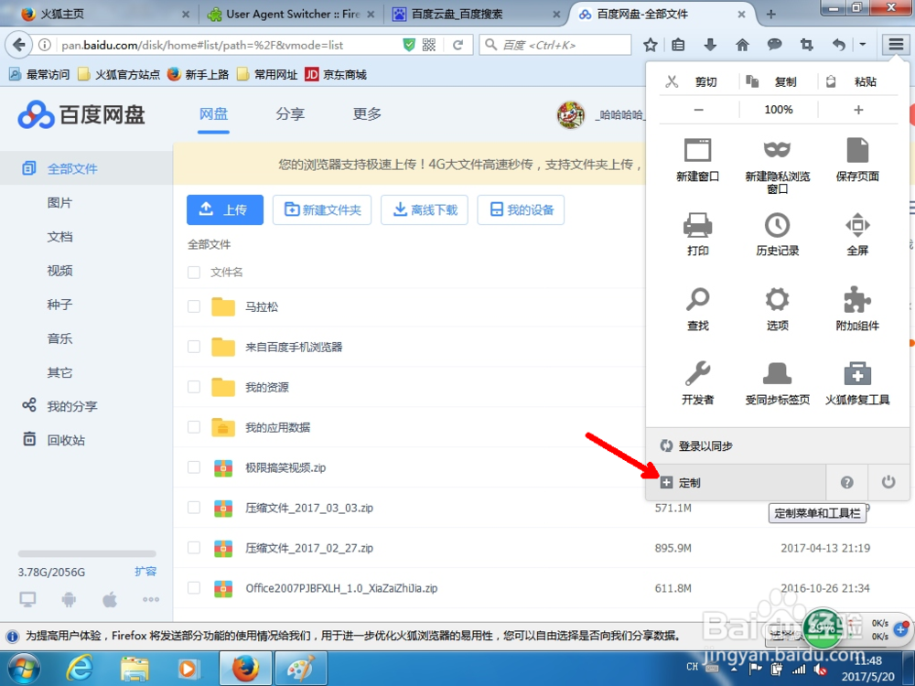Screen dimensions: 915x686
Task: Click the 扩容 link near storage quota
Action: [146, 572]
